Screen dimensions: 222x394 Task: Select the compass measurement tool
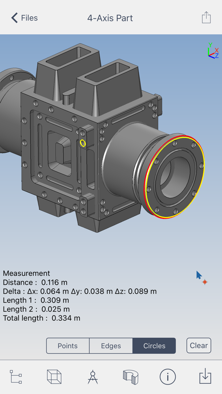coord(93,377)
